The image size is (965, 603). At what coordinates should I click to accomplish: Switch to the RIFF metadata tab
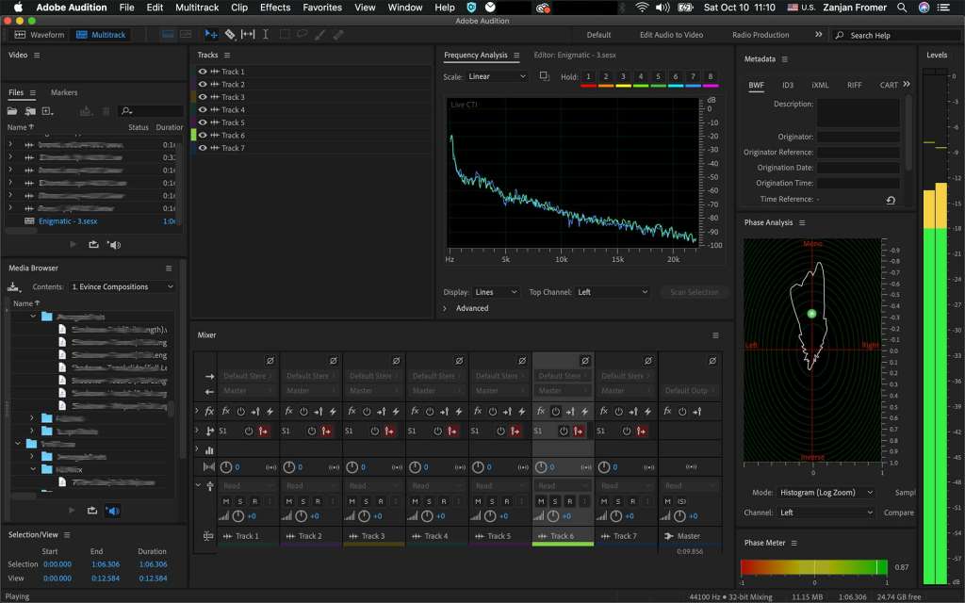click(854, 85)
